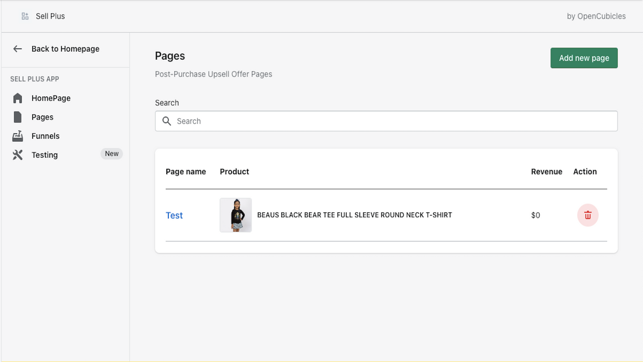
Task: Click the magnifying glass in the search bar
Action: tap(167, 121)
